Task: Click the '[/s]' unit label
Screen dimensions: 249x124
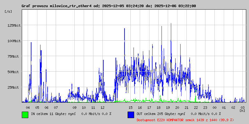Action: click(8, 11)
